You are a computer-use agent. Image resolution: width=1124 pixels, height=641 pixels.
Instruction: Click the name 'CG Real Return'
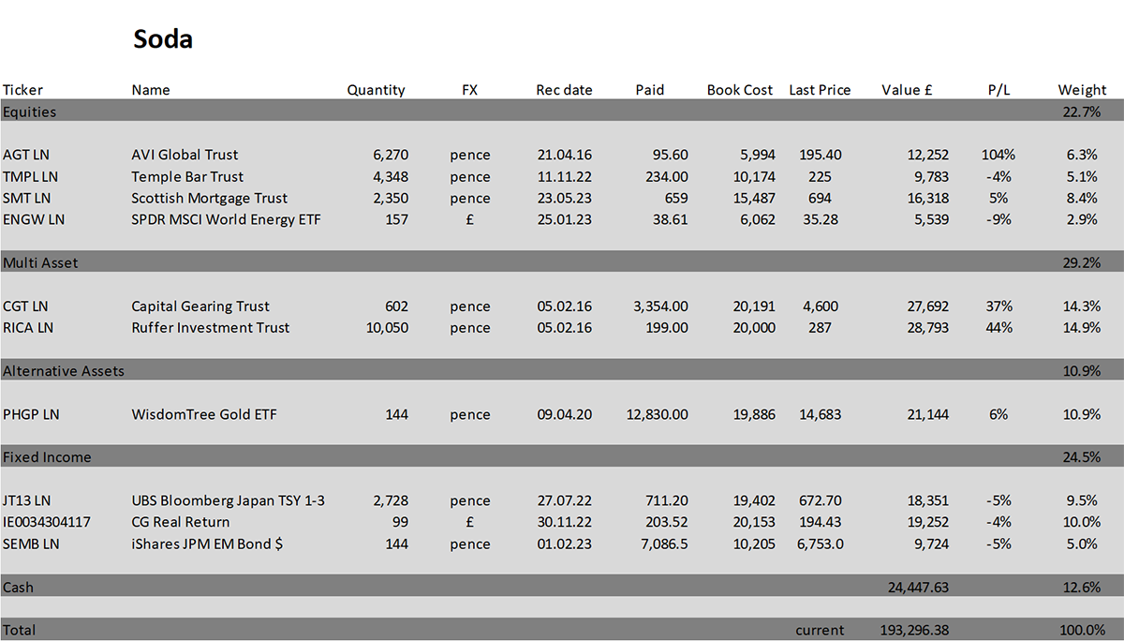click(x=181, y=522)
